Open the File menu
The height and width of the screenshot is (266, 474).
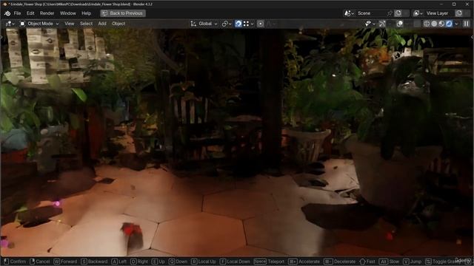point(18,13)
